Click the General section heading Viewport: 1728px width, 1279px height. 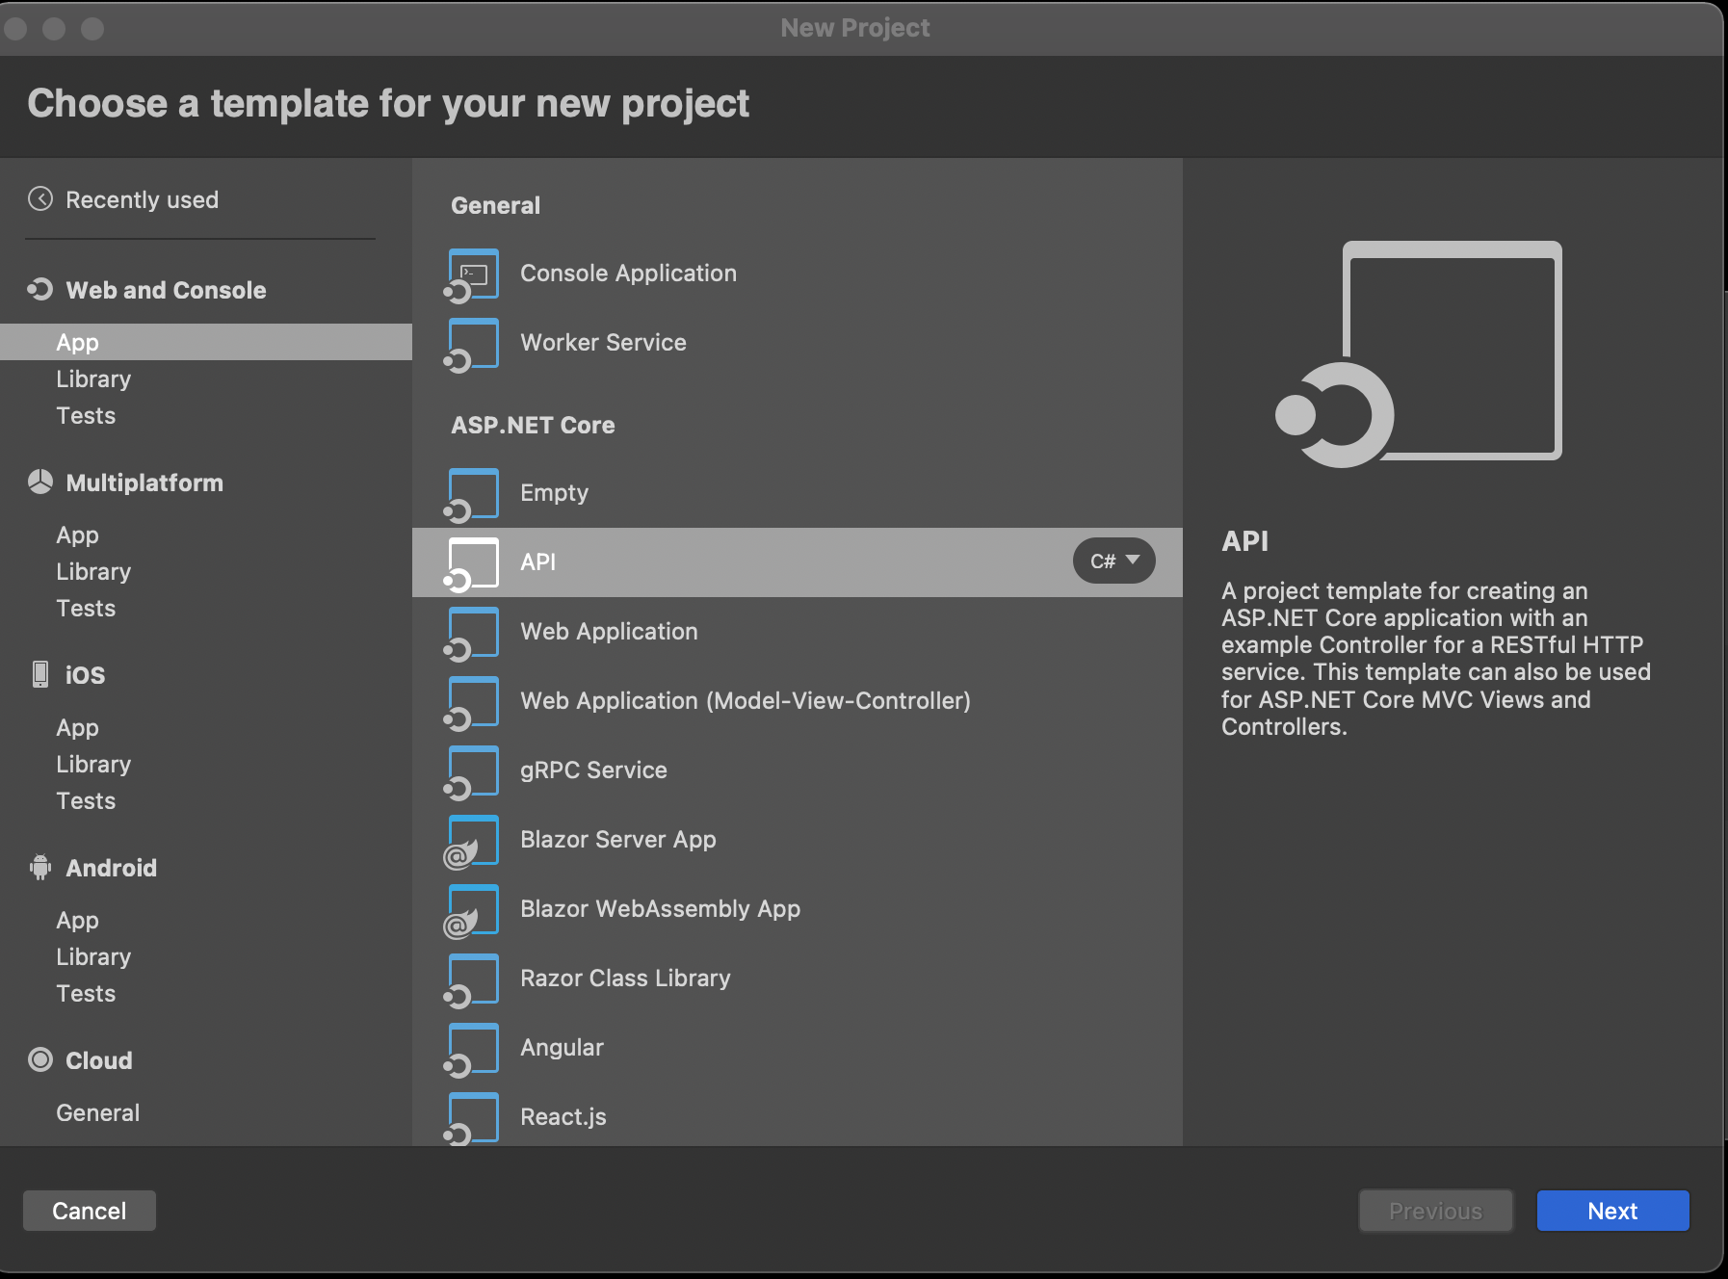click(495, 205)
